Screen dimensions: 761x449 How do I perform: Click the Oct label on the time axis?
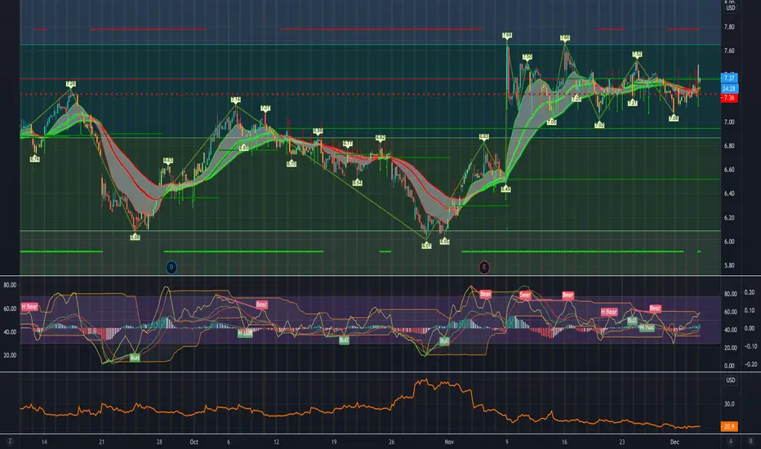tap(194, 442)
